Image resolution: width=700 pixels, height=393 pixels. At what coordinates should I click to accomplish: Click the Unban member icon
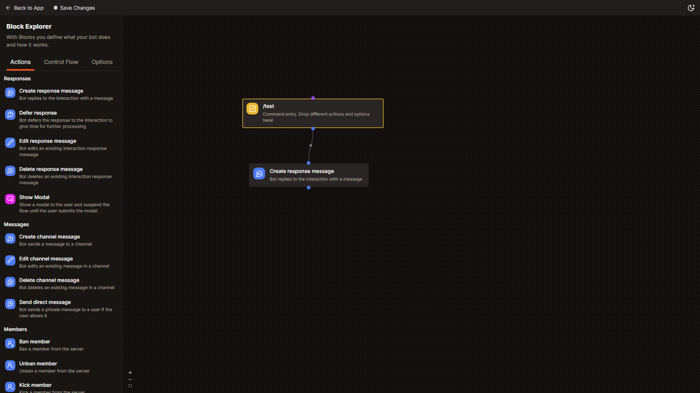(10, 365)
